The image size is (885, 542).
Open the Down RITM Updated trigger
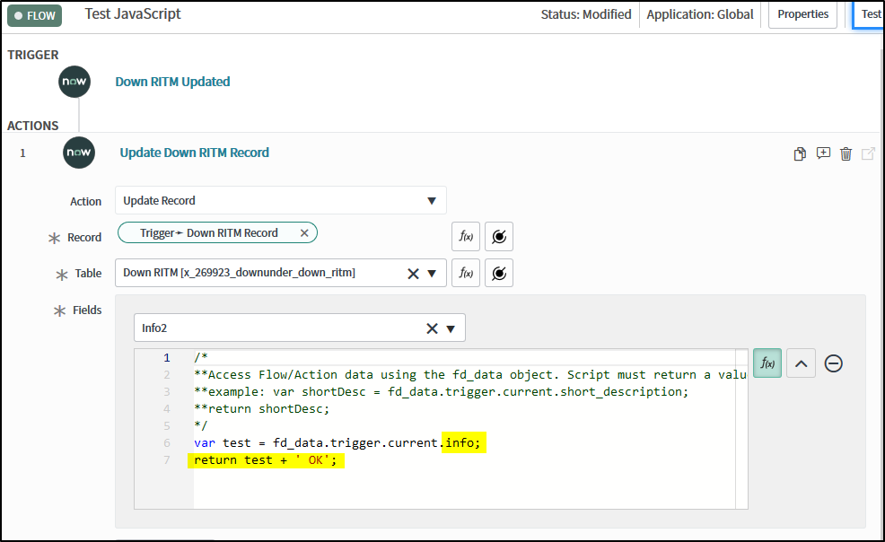pos(172,82)
